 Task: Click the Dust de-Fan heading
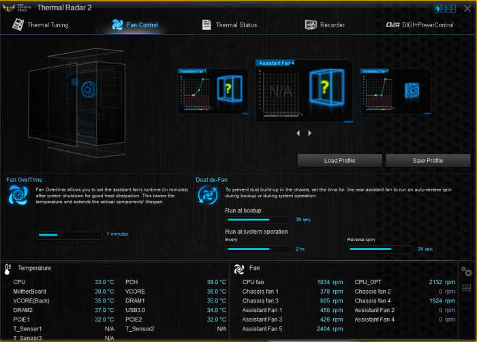click(x=211, y=180)
